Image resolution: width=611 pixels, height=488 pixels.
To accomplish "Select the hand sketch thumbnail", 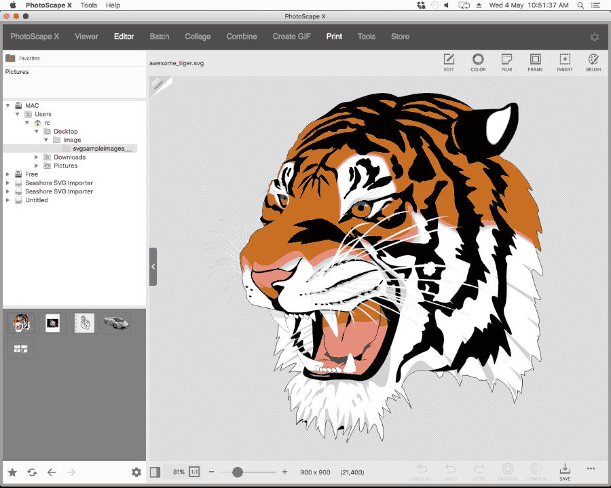I will (85, 323).
